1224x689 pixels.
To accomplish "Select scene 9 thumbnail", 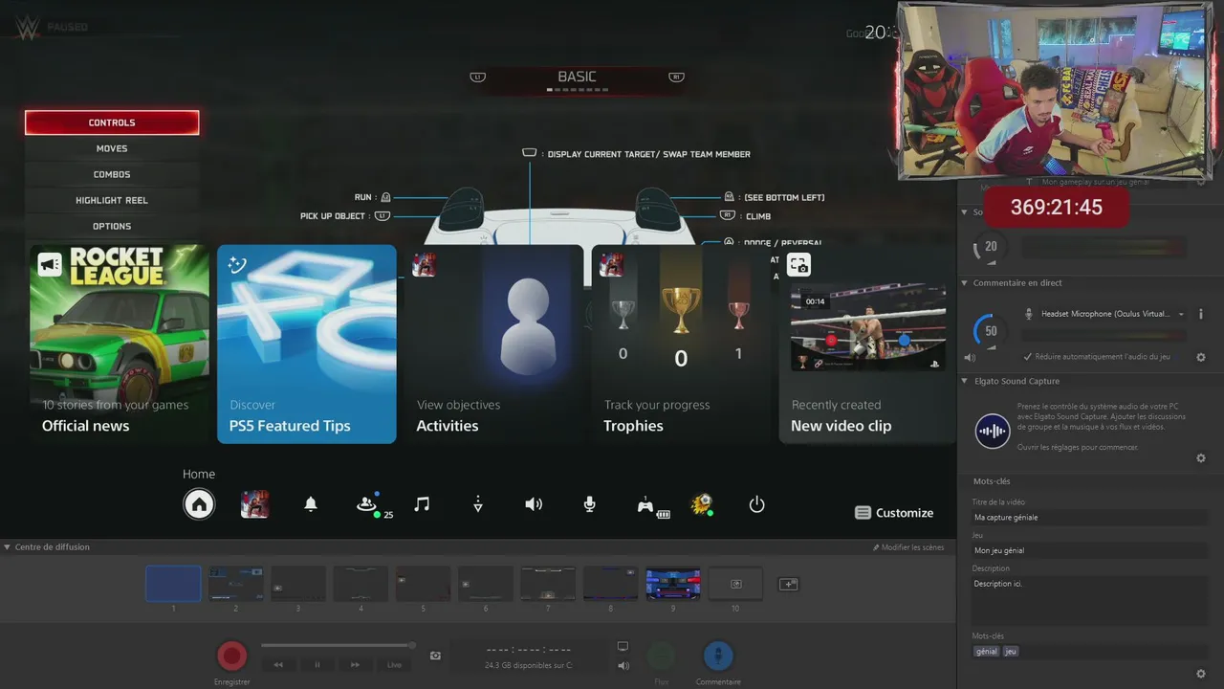I will point(673,583).
